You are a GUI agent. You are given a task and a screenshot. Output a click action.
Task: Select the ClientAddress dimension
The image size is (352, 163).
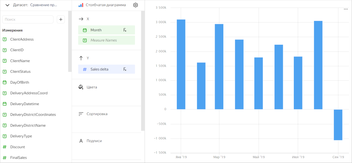point(22,39)
